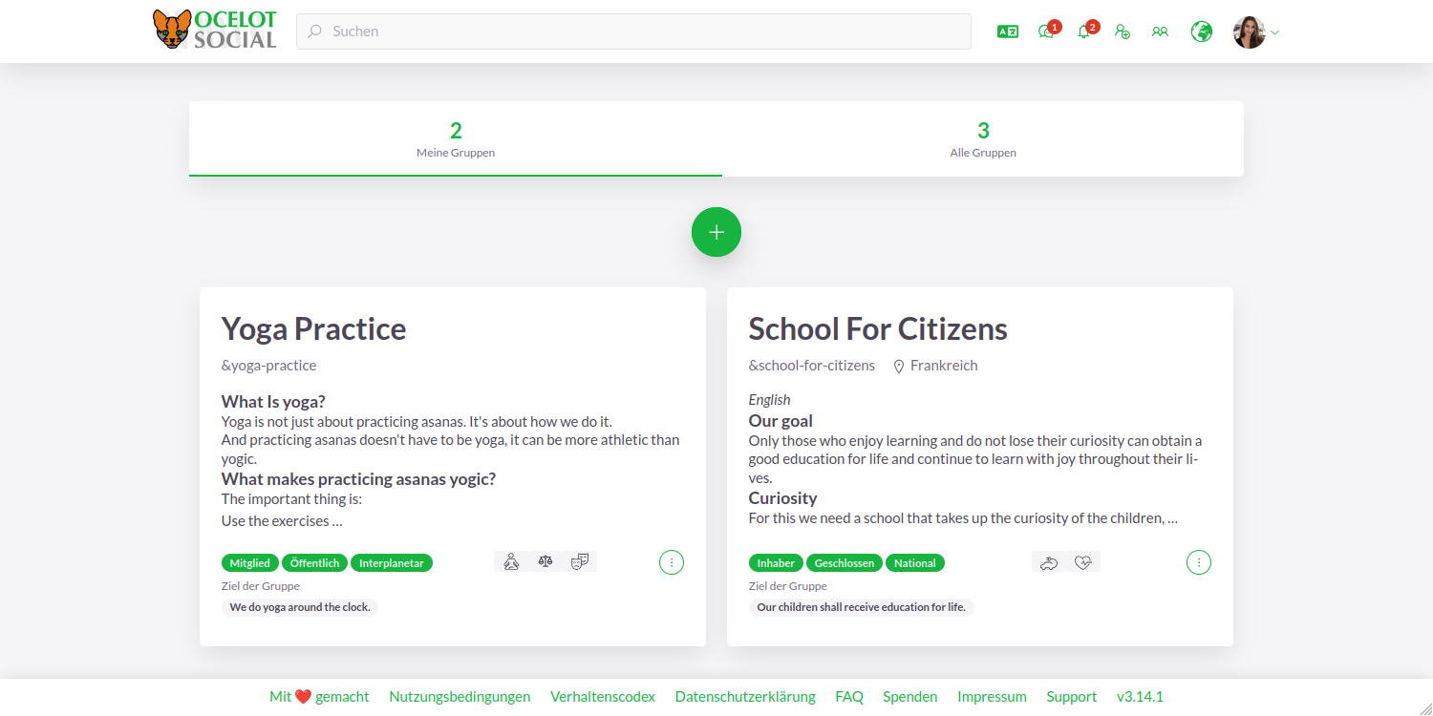This screenshot has width=1433, height=716.
Task: Click the Ocelot Social logo
Action: 215,31
